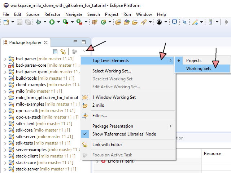Click the Save toolbar icon
Viewport: 231px width, 173px height.
[19, 22]
